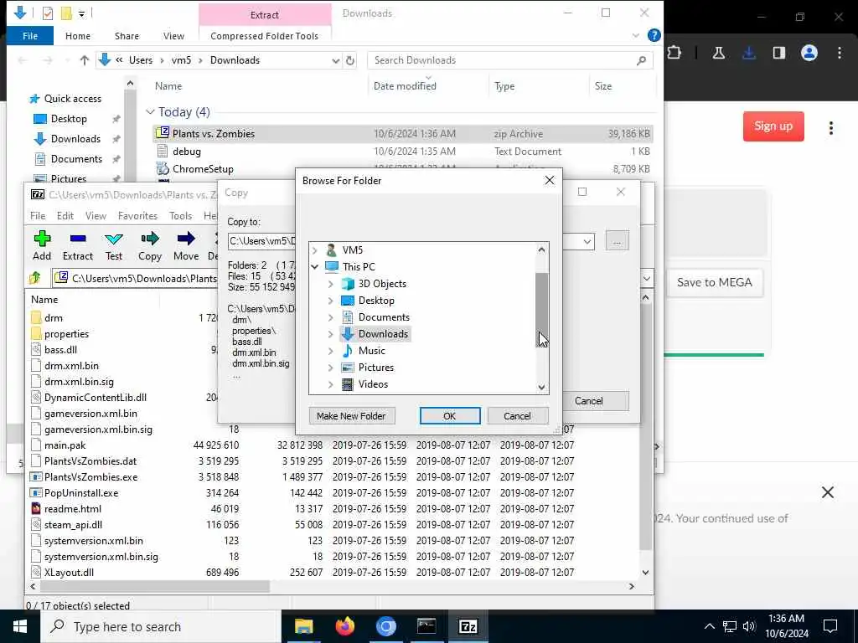Click the Explorer help question-mark icon
Viewport: 858px width, 643px height.
click(654, 35)
